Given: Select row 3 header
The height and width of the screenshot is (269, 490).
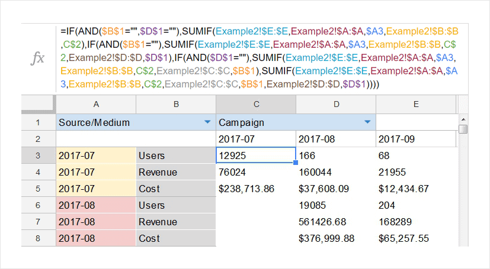Looking at the screenshot, I should [39, 155].
